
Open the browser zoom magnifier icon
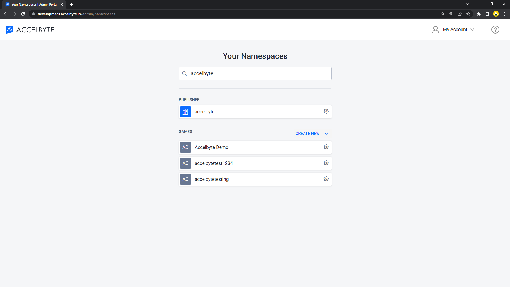point(451,14)
